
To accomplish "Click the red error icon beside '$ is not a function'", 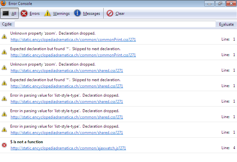I will click(4, 145).
